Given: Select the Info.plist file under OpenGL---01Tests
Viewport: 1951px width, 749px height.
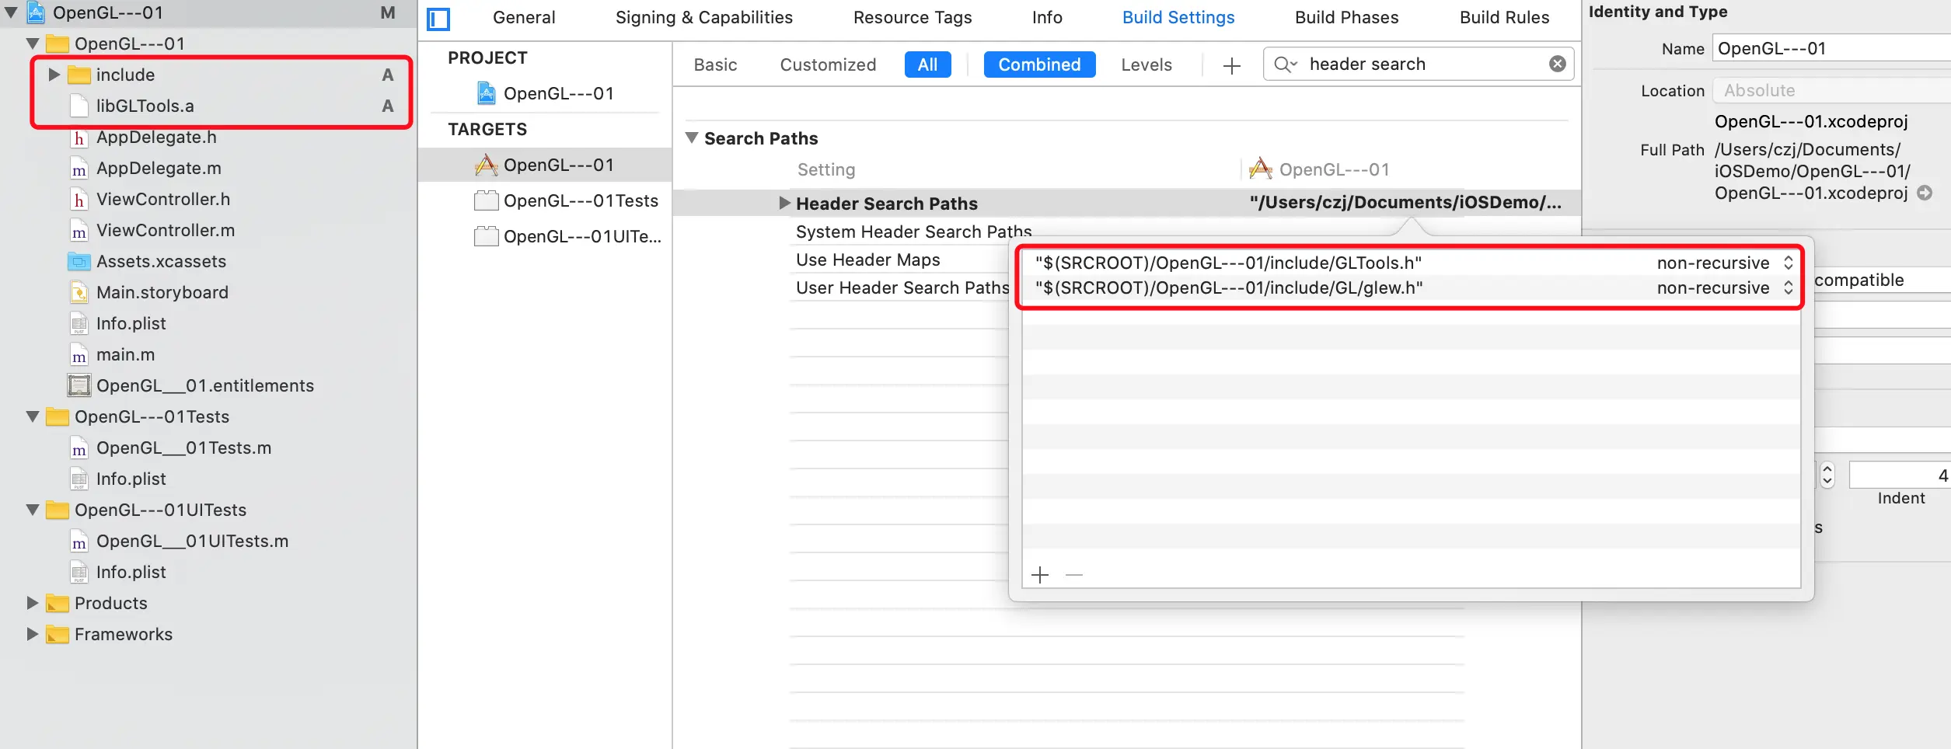Looking at the screenshot, I should click(x=131, y=479).
